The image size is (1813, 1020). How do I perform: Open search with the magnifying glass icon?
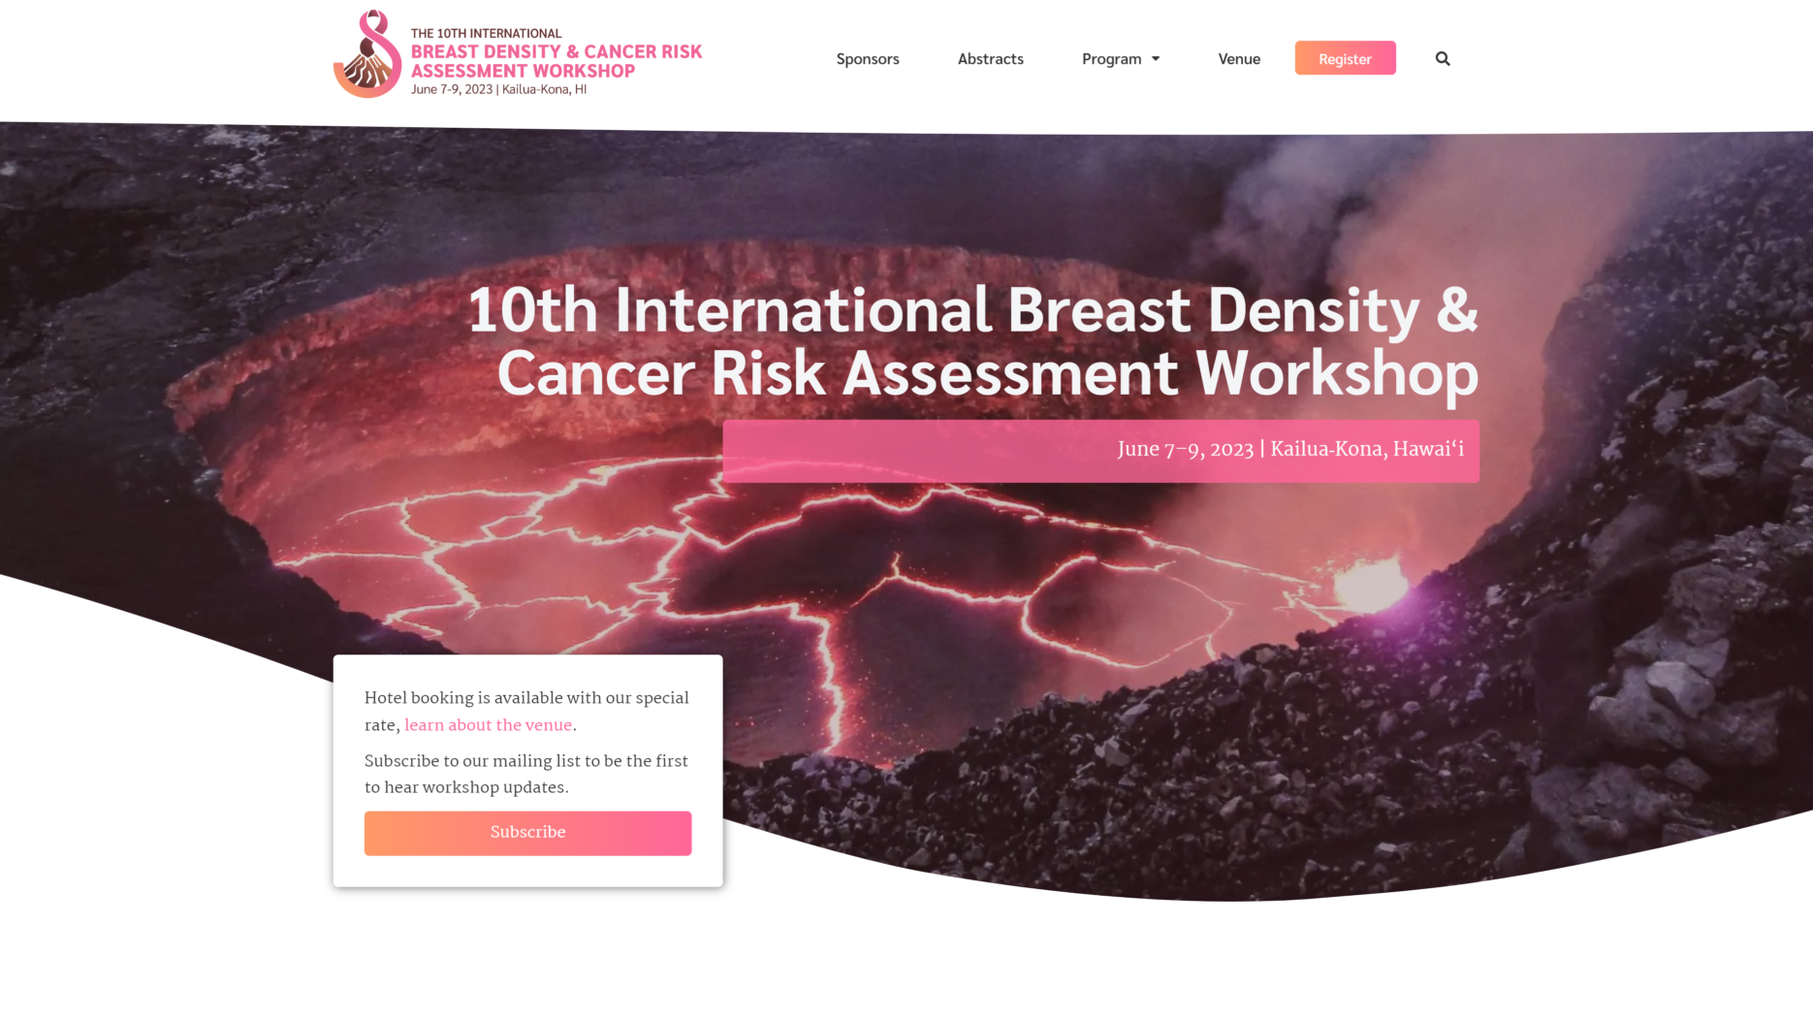(x=1443, y=59)
